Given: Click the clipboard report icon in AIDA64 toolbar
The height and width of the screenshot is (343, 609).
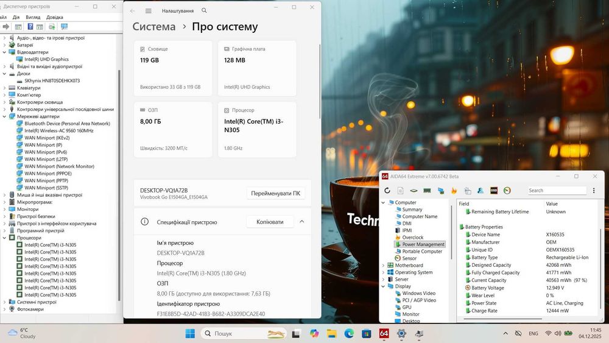Looking at the screenshot, I should click(468, 190).
